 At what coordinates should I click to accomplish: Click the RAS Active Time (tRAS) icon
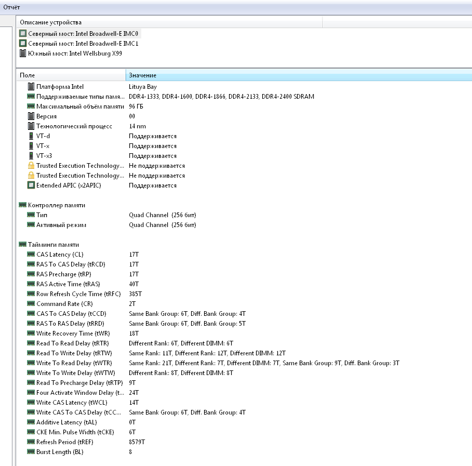point(31,284)
